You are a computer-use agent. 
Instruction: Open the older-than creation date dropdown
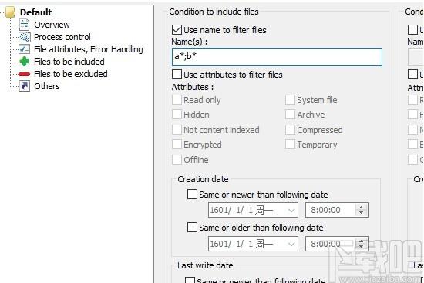[291, 244]
